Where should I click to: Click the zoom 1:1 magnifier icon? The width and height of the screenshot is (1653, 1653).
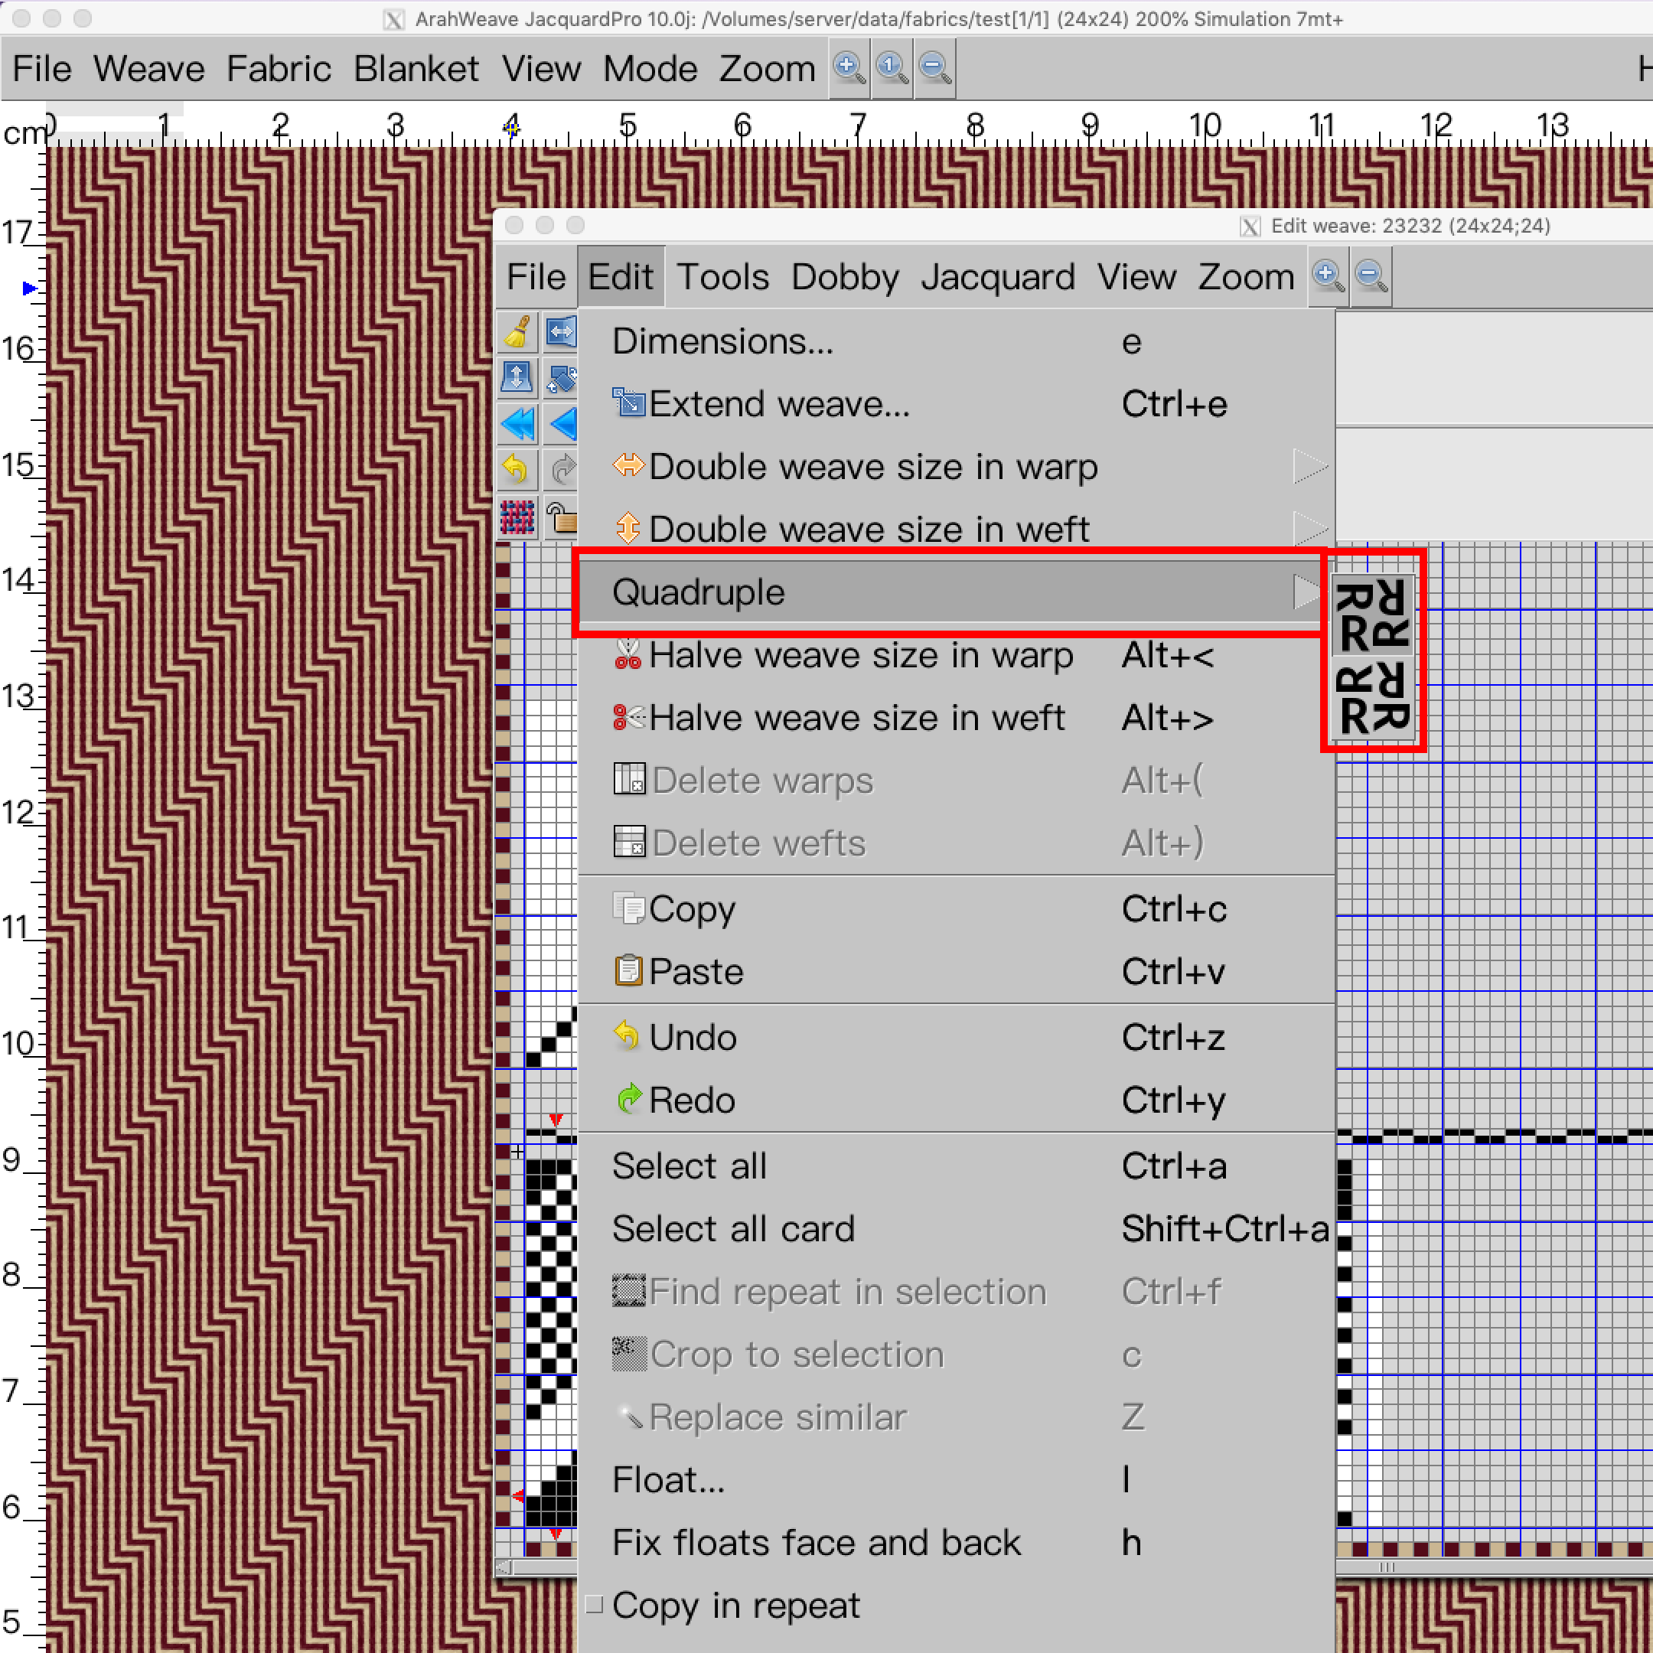(892, 67)
